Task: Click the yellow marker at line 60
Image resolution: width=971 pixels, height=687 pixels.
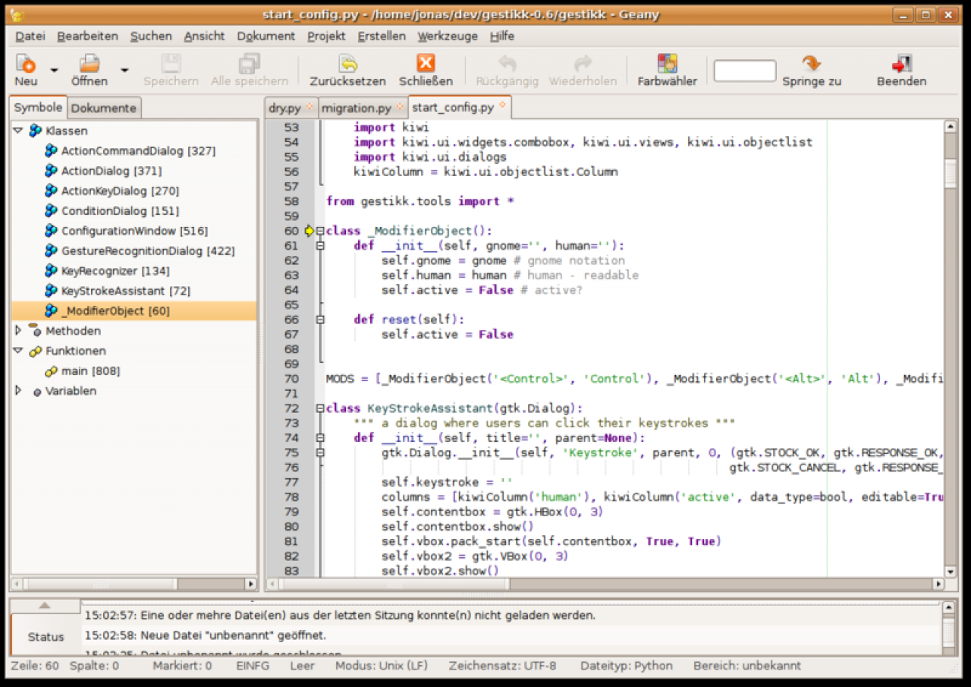Action: (x=309, y=231)
